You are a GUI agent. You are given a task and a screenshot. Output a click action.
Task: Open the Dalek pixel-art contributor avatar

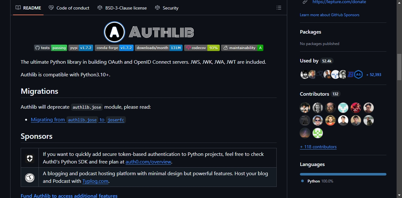305,120
